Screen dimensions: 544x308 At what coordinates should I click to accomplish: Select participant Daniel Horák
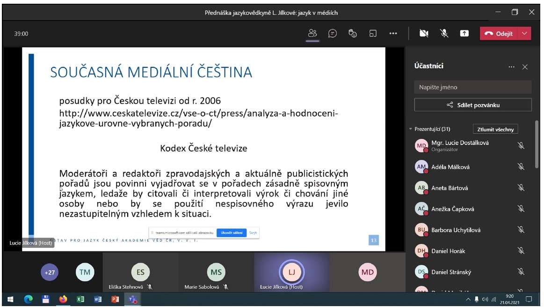(471, 251)
